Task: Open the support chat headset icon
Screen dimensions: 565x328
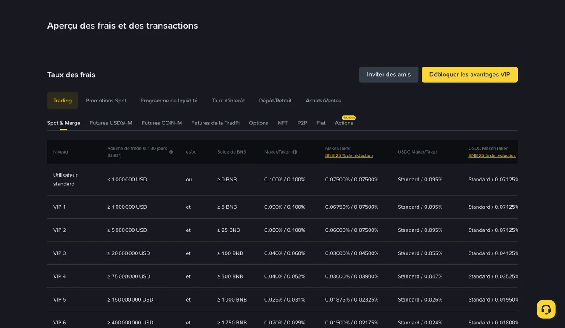Action: 546,309
